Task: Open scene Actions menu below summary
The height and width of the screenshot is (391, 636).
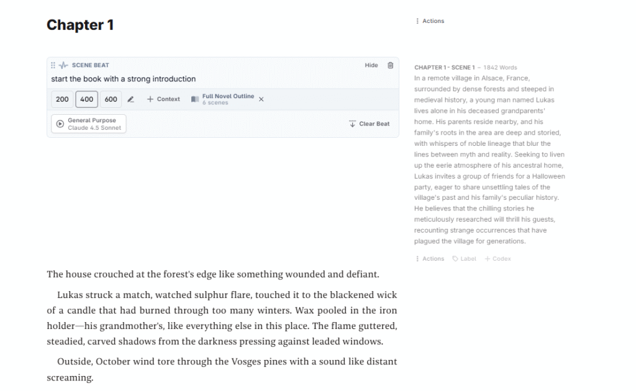Action: point(430,259)
